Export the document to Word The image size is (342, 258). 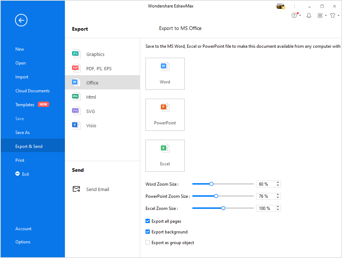tap(165, 74)
